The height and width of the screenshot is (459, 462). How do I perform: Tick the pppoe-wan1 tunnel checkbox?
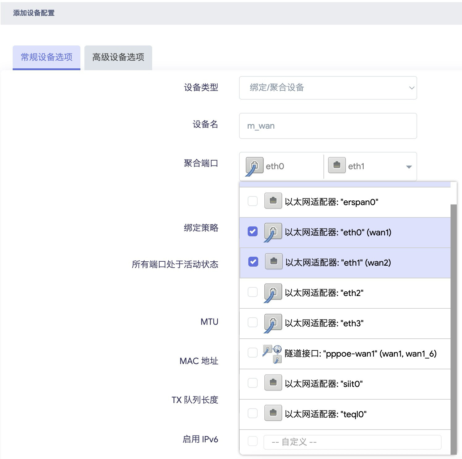(253, 353)
